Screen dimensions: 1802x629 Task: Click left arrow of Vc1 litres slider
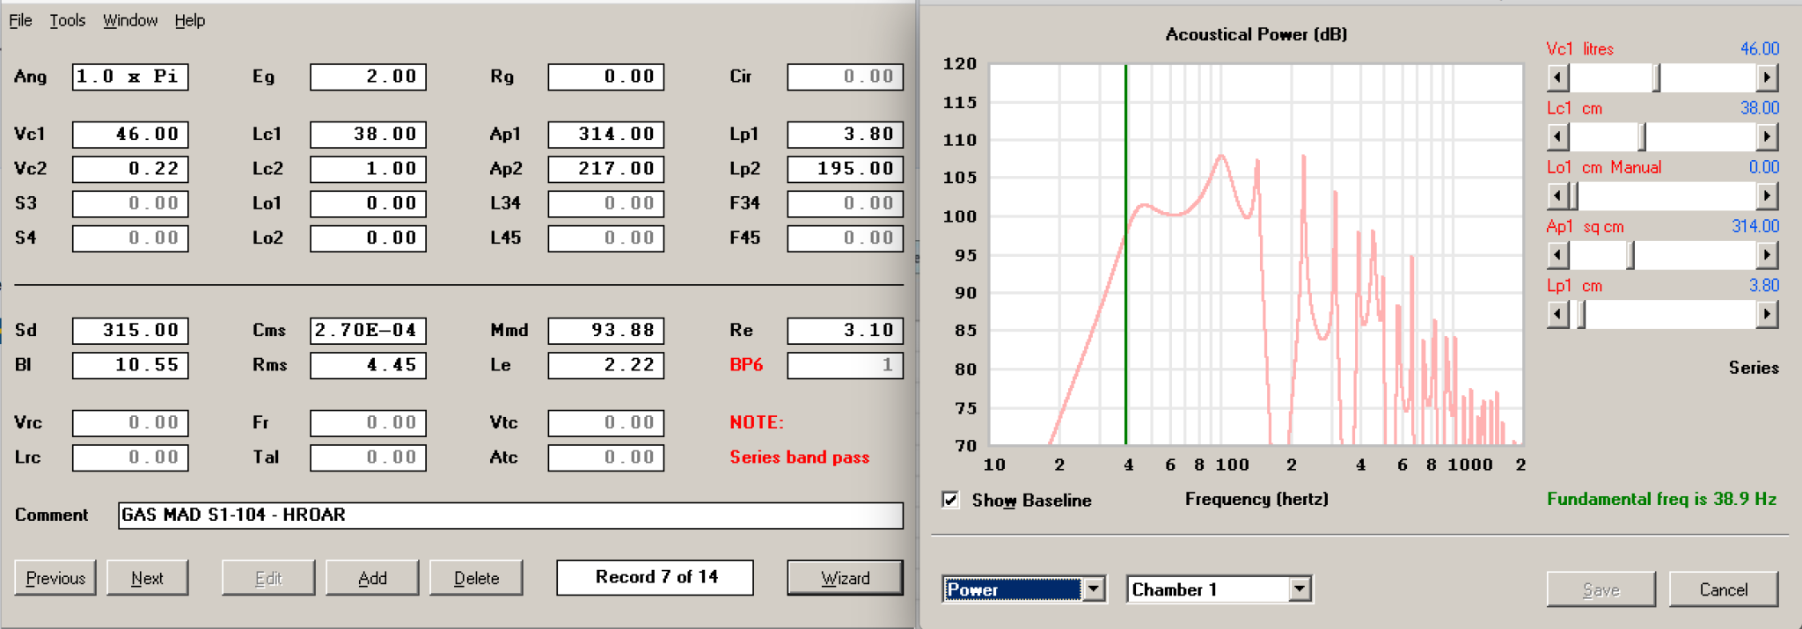1557,78
